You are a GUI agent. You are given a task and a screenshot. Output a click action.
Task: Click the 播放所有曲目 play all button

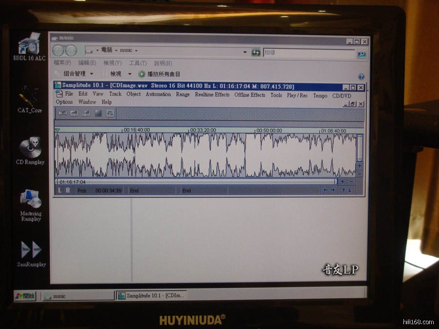point(160,74)
